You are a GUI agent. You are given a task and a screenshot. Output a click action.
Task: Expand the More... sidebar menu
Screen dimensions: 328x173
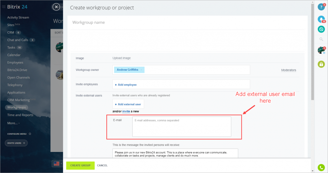[x=13, y=123]
